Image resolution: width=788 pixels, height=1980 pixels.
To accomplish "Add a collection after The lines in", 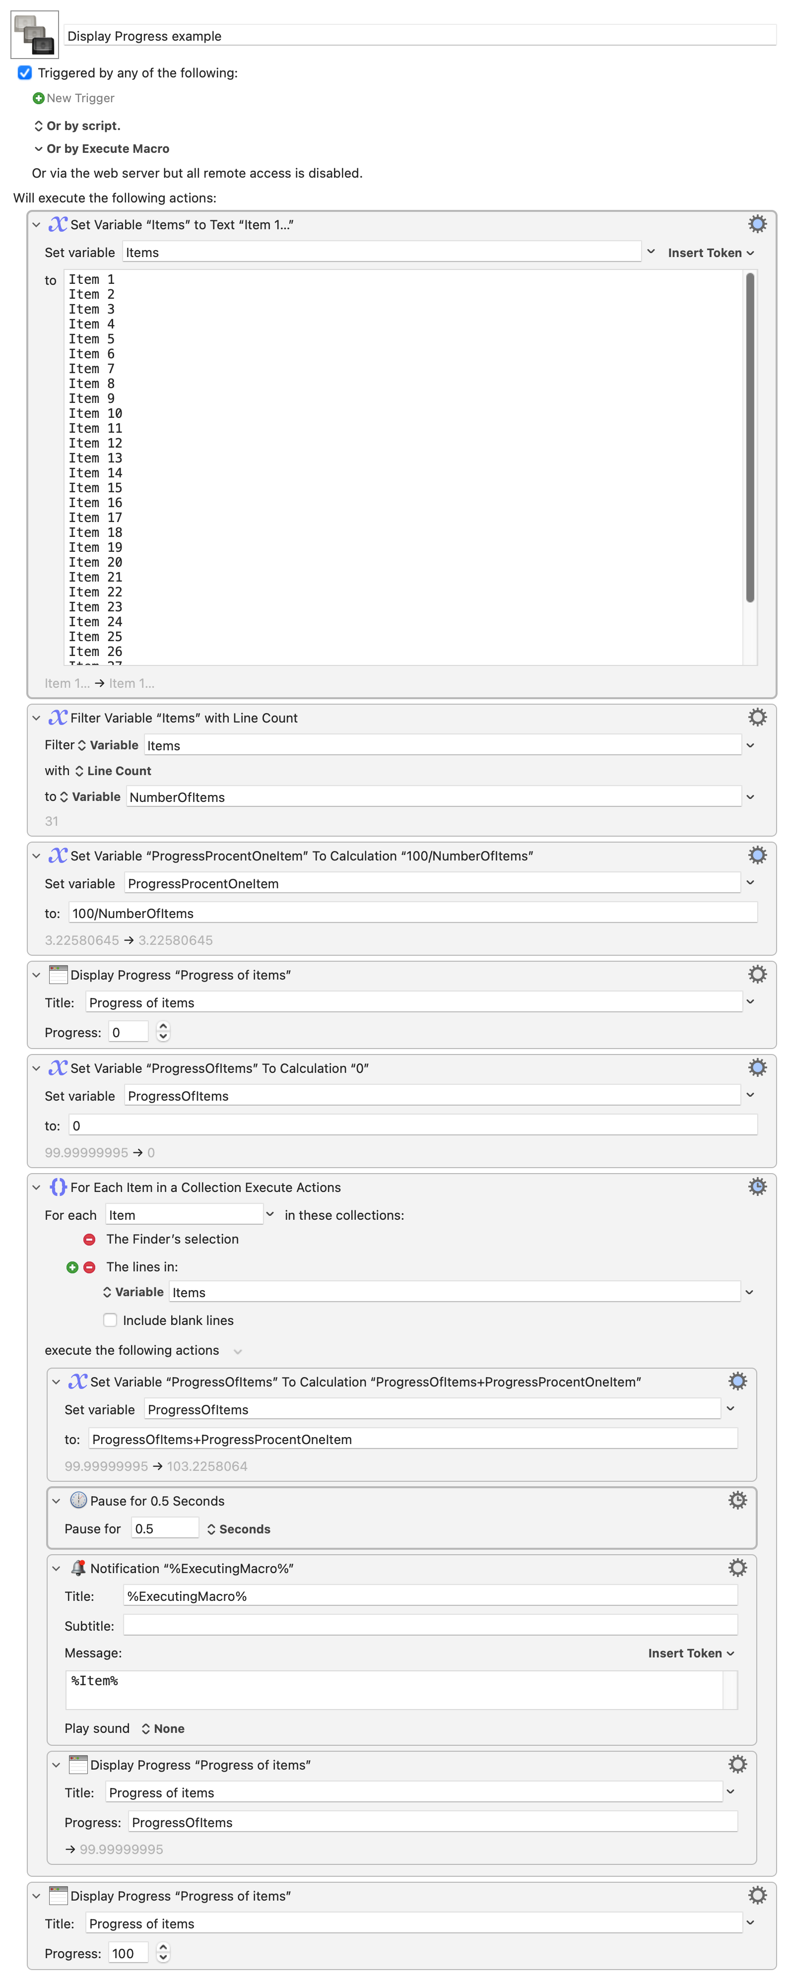I will (72, 1267).
